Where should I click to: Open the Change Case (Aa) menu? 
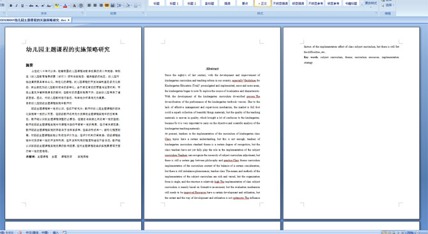49,6
